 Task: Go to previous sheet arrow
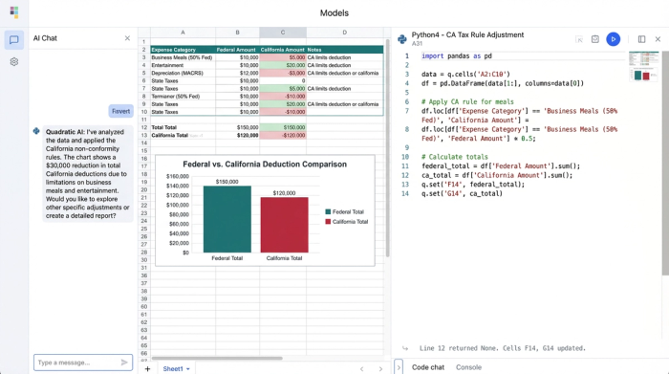(x=361, y=369)
